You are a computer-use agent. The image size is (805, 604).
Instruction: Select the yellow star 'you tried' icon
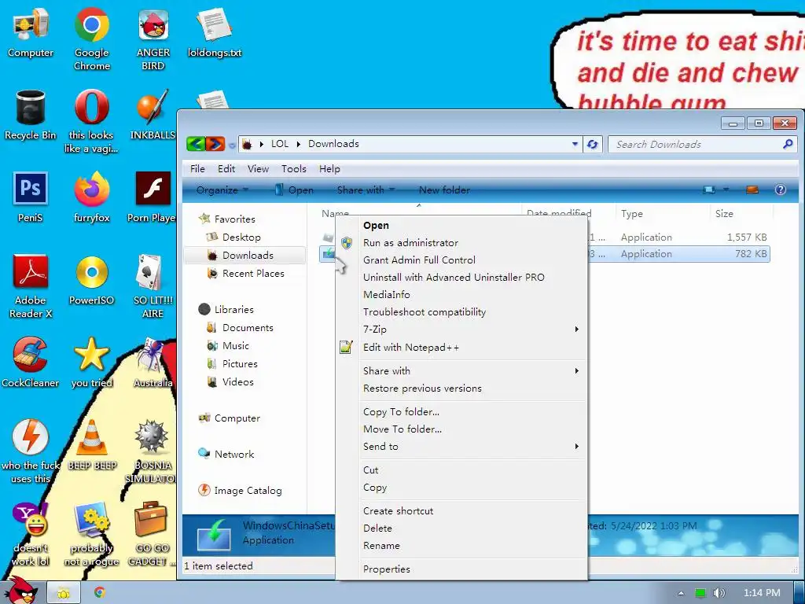pyautogui.click(x=92, y=363)
